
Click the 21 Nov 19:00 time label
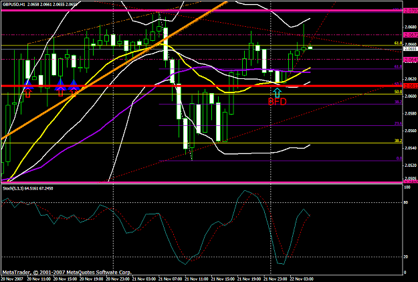pyautogui.click(x=249, y=279)
